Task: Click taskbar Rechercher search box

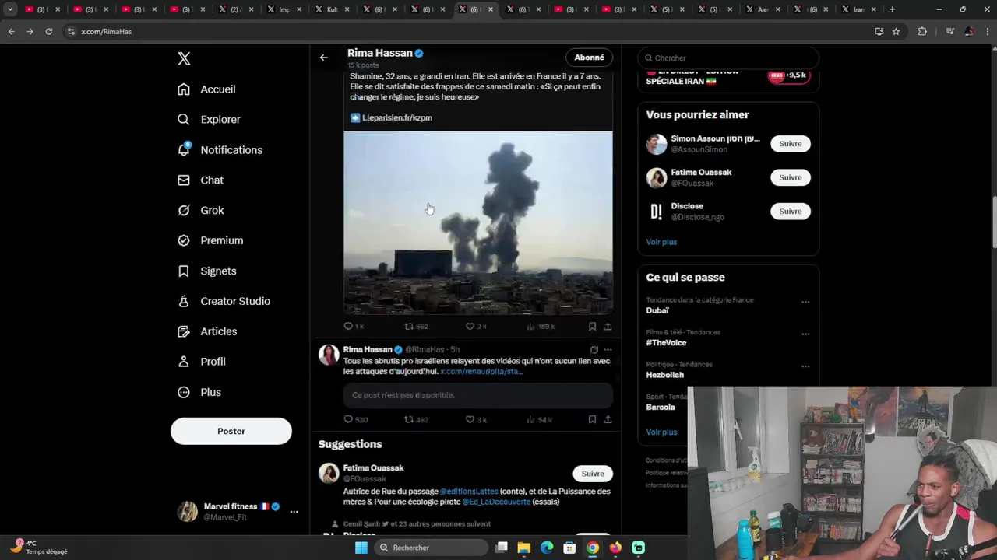Action: 431,548
